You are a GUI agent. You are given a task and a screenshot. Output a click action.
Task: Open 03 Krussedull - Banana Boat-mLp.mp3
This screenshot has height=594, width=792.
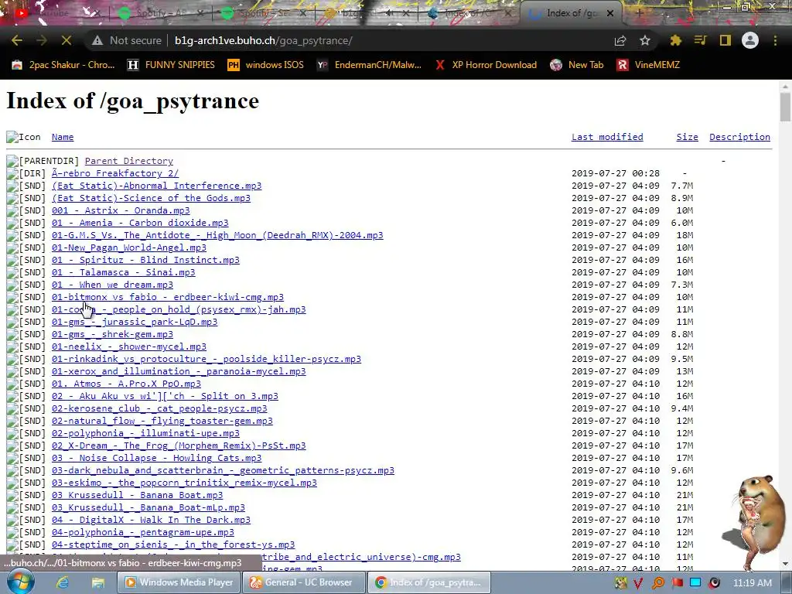pyautogui.click(x=148, y=507)
